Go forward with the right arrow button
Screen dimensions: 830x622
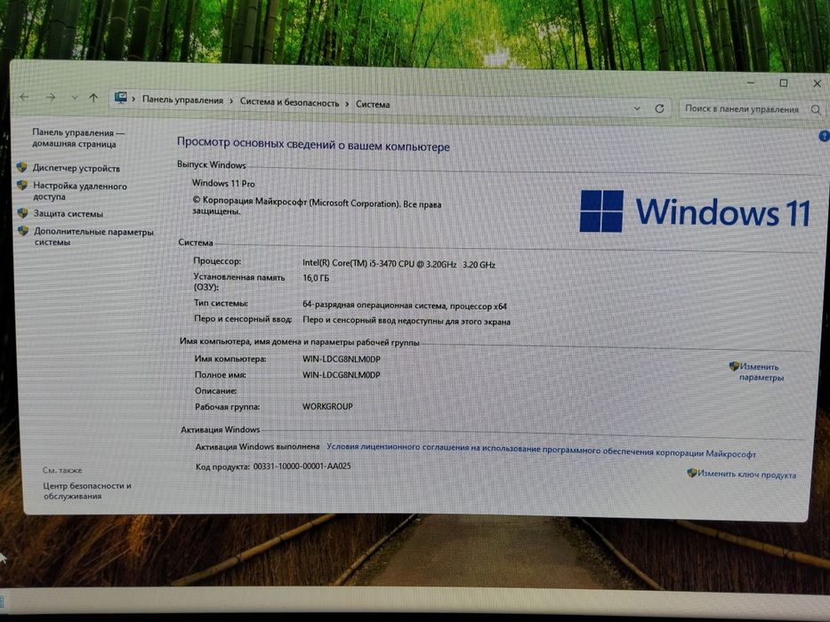(51, 98)
